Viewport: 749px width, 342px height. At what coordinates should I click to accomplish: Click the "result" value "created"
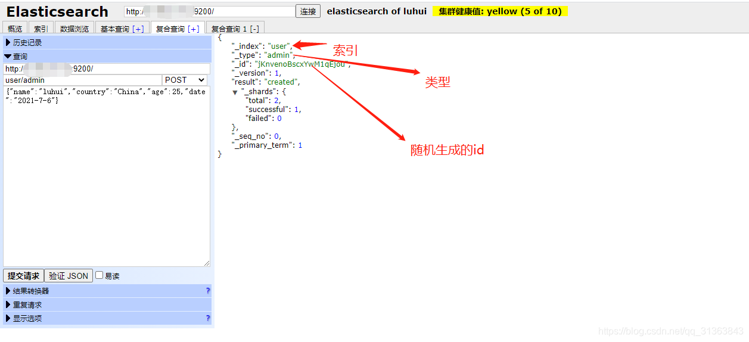coord(281,82)
